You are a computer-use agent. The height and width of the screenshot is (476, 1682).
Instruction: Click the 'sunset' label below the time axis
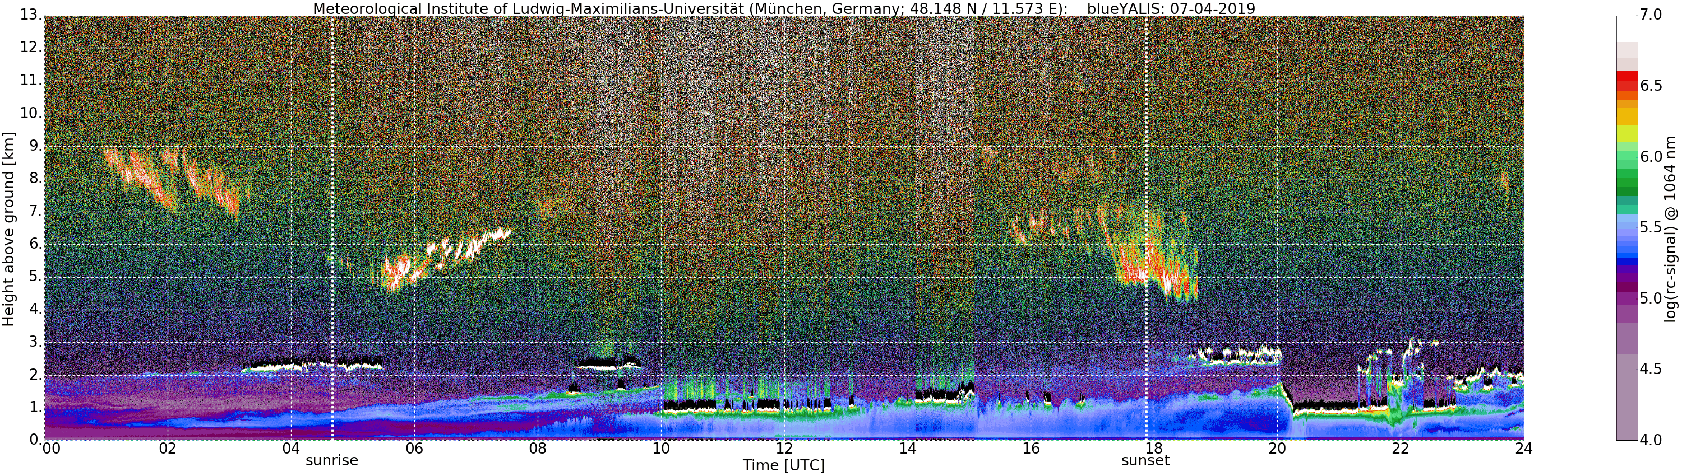pyautogui.click(x=1145, y=460)
